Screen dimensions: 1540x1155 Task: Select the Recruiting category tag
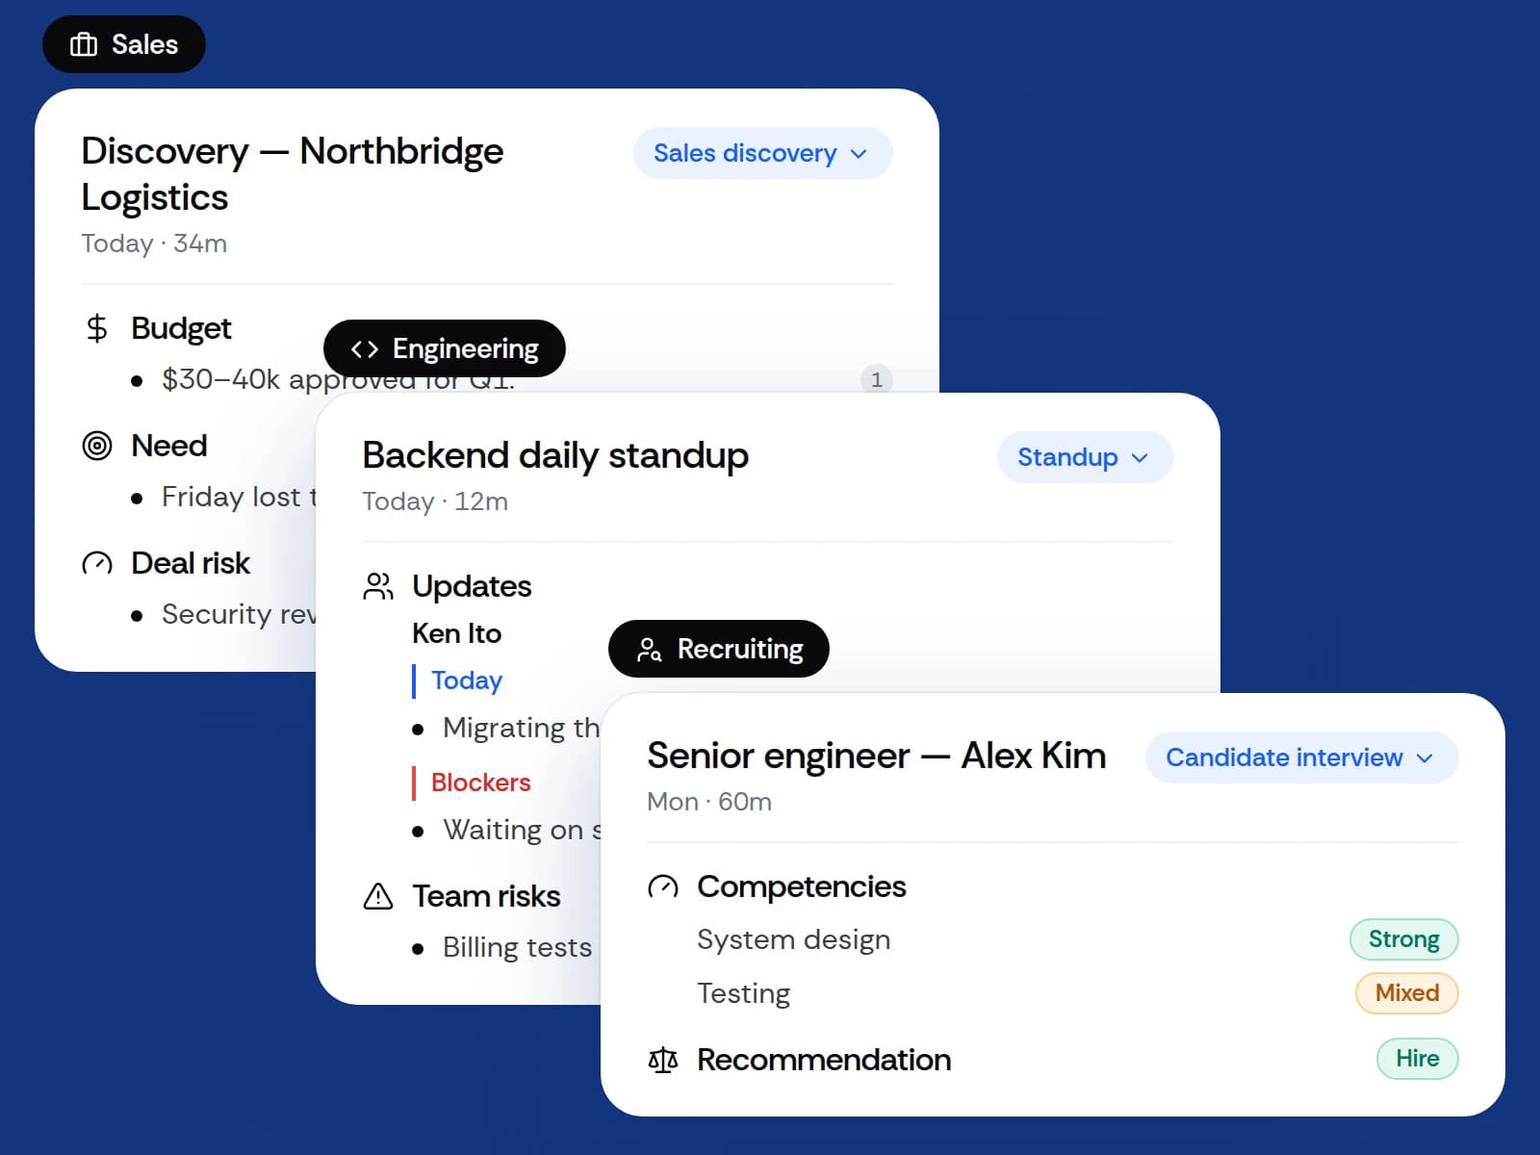coord(719,649)
